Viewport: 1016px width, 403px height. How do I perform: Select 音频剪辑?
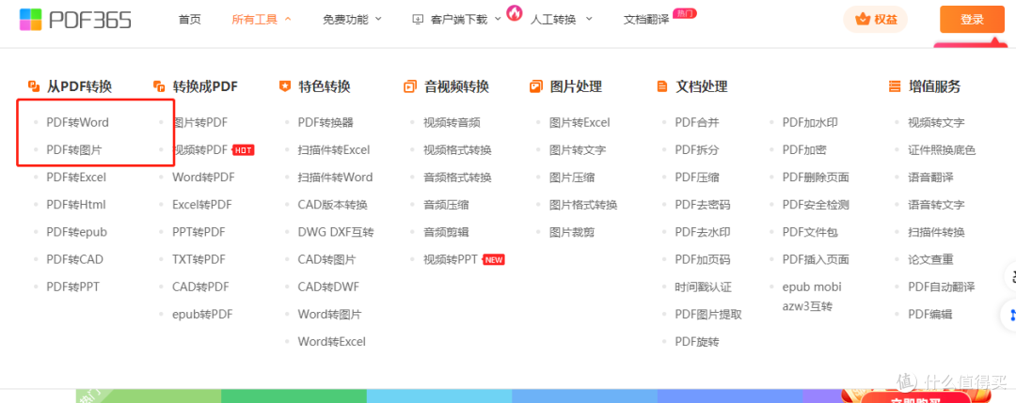coord(447,232)
